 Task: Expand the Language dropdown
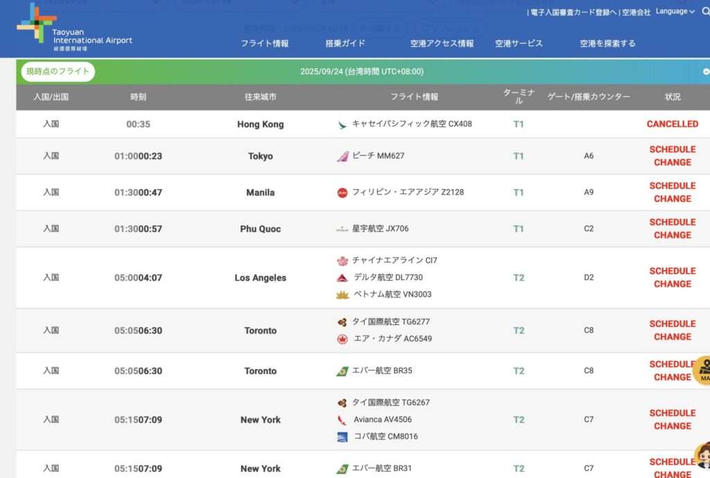tap(675, 11)
